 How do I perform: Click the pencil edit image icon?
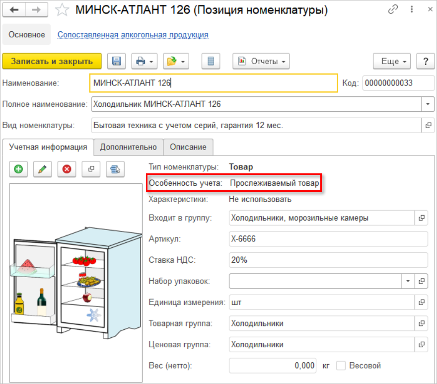click(43, 169)
